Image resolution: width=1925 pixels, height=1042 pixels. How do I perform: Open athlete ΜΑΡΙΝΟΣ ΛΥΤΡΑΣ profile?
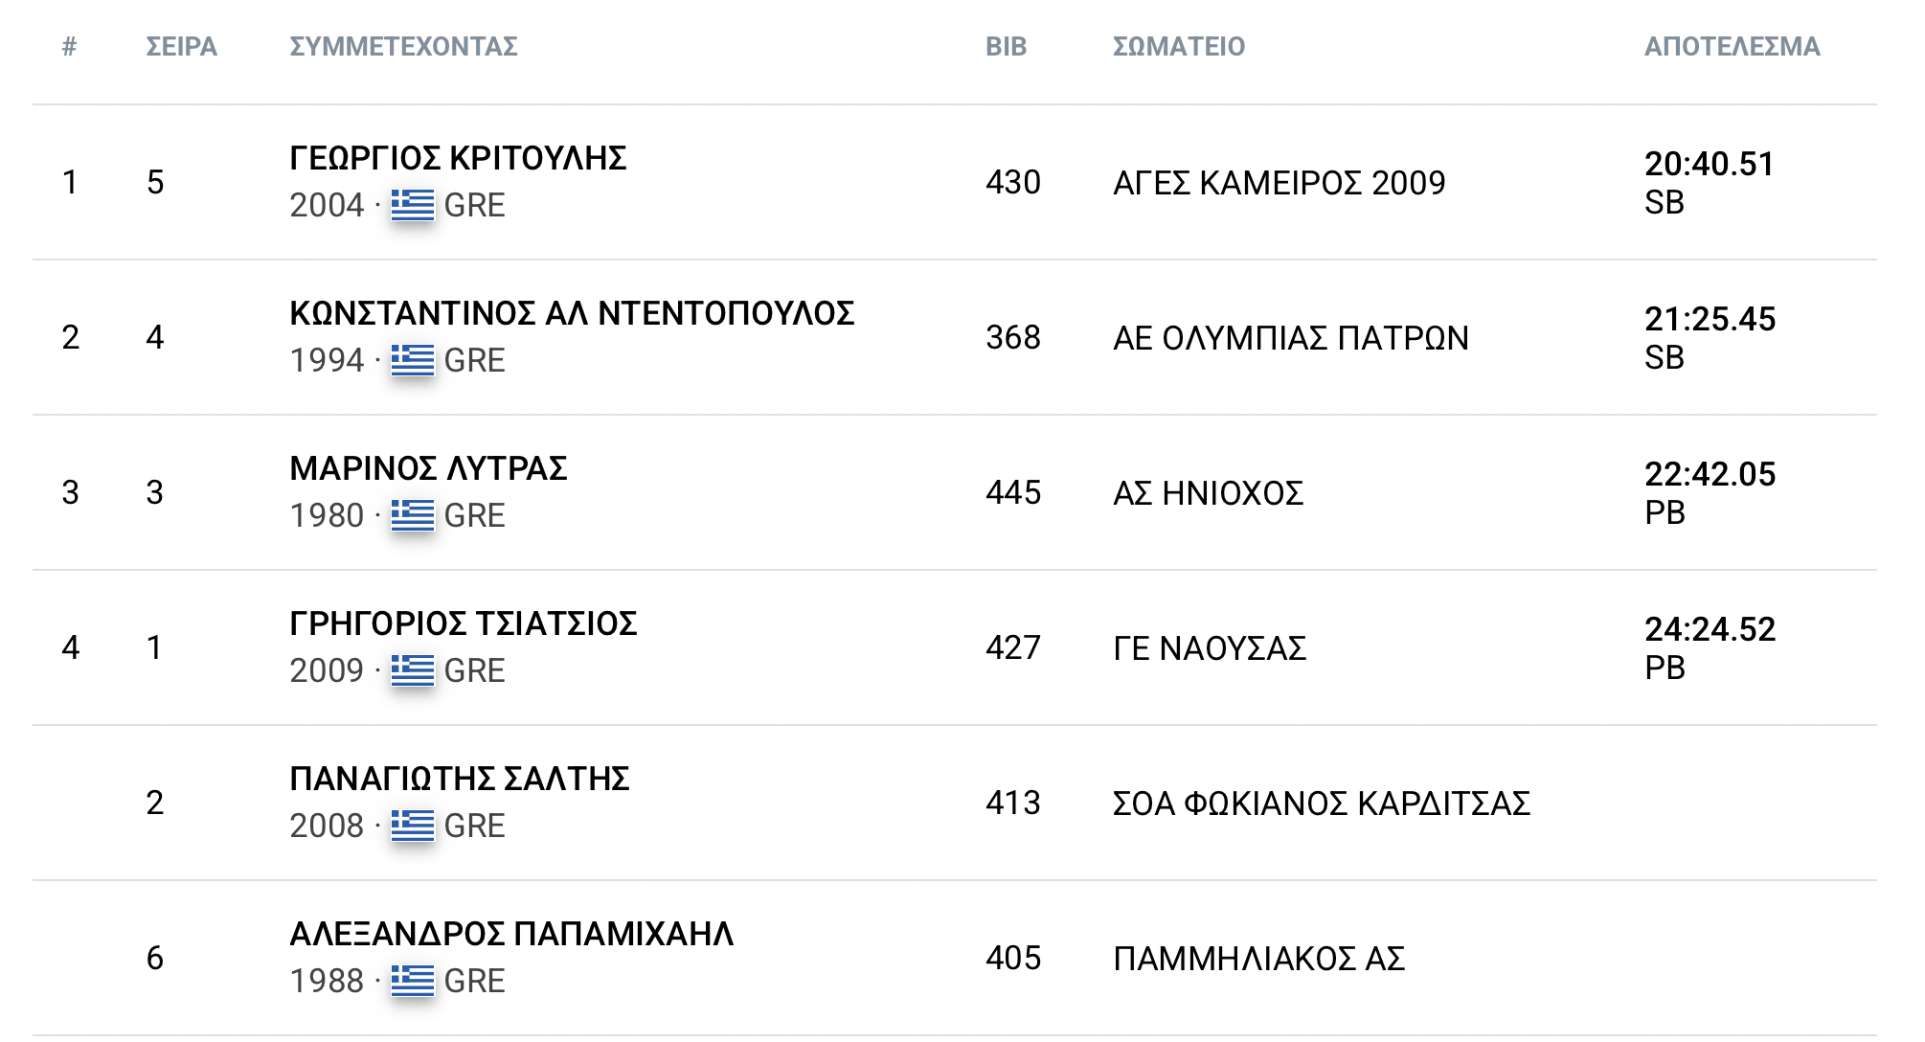(x=428, y=468)
